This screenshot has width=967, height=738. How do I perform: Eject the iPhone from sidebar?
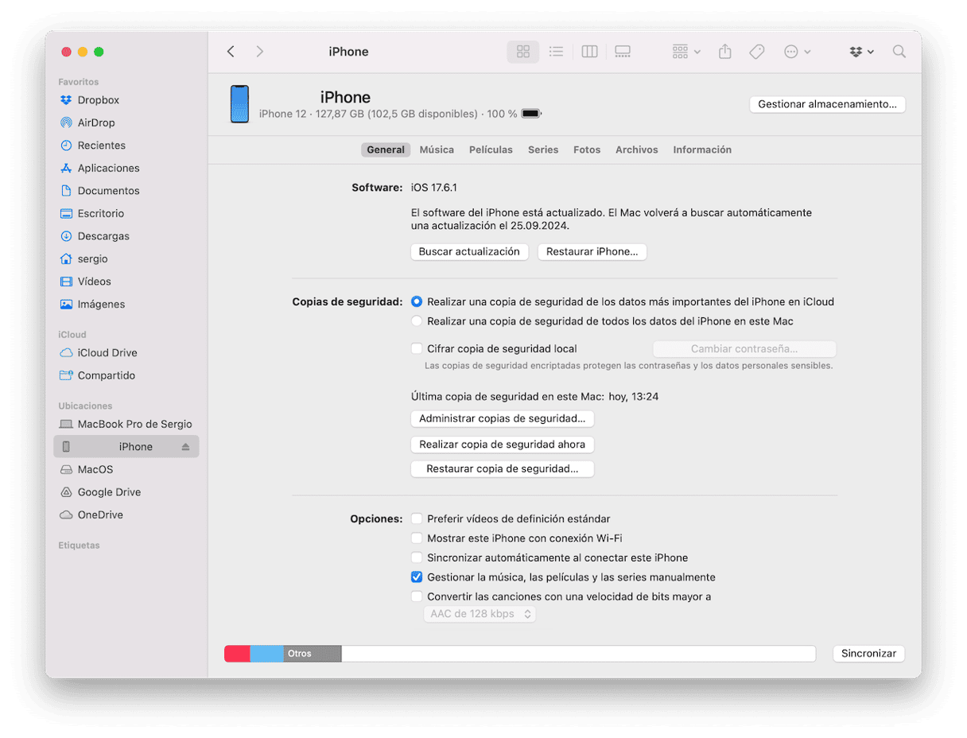(x=185, y=447)
